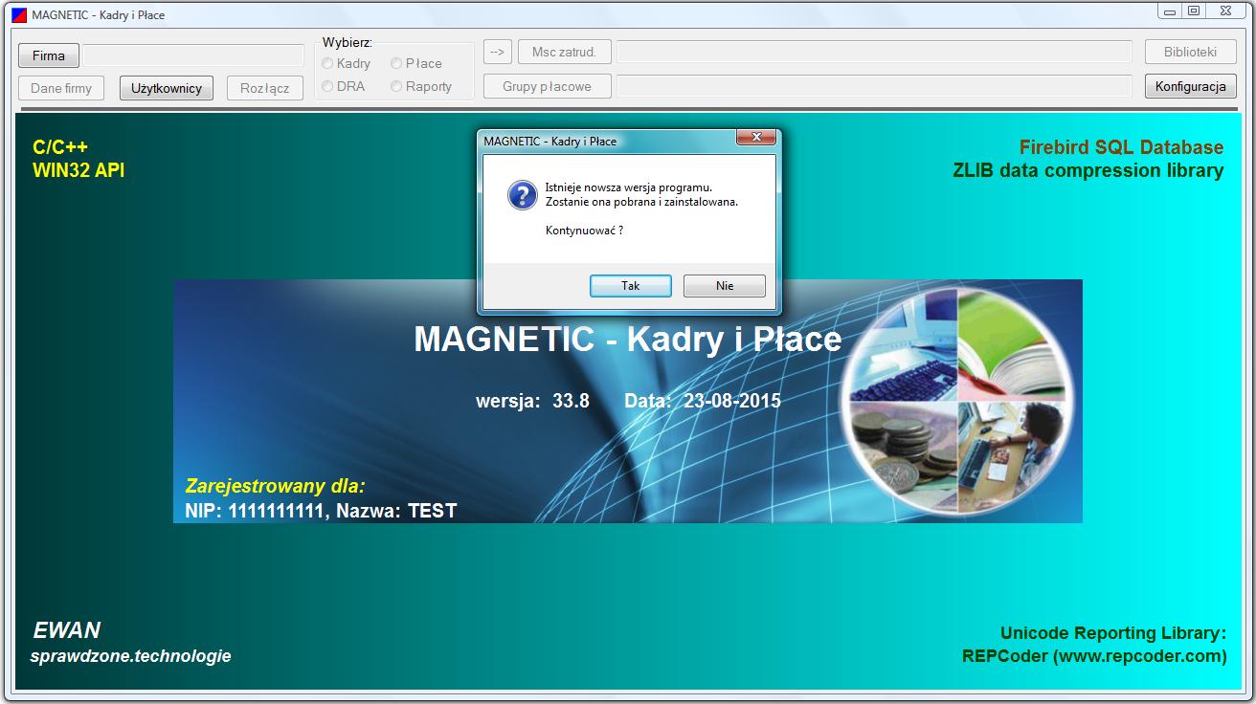The height and width of the screenshot is (704, 1256).
Task: Click the 'sprawdzone.technologie' text
Action: pyautogui.click(x=131, y=656)
